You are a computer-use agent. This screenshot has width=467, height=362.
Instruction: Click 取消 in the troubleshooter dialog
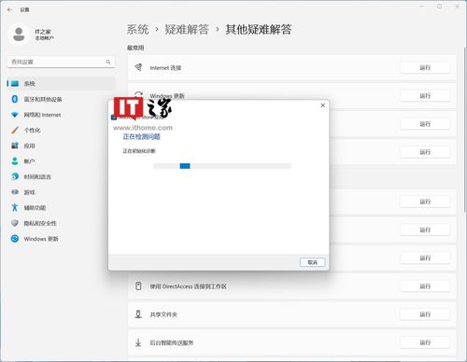point(312,262)
